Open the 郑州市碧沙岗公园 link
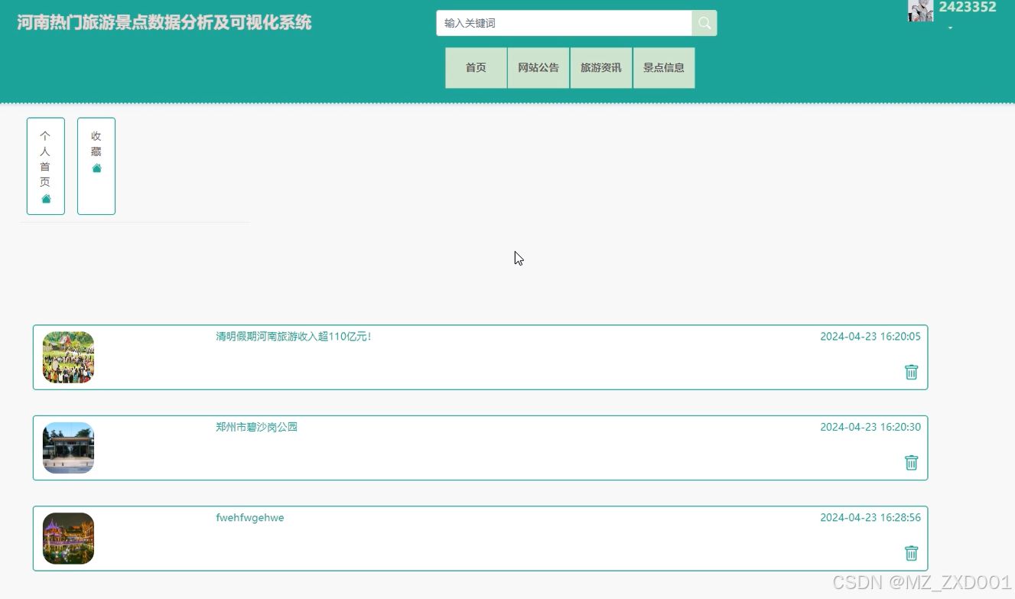Viewport: 1015px width, 599px height. click(x=256, y=427)
